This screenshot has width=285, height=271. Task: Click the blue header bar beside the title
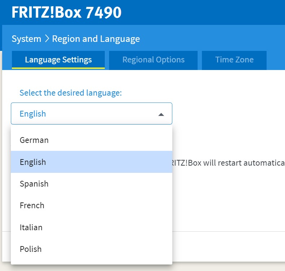202,13
